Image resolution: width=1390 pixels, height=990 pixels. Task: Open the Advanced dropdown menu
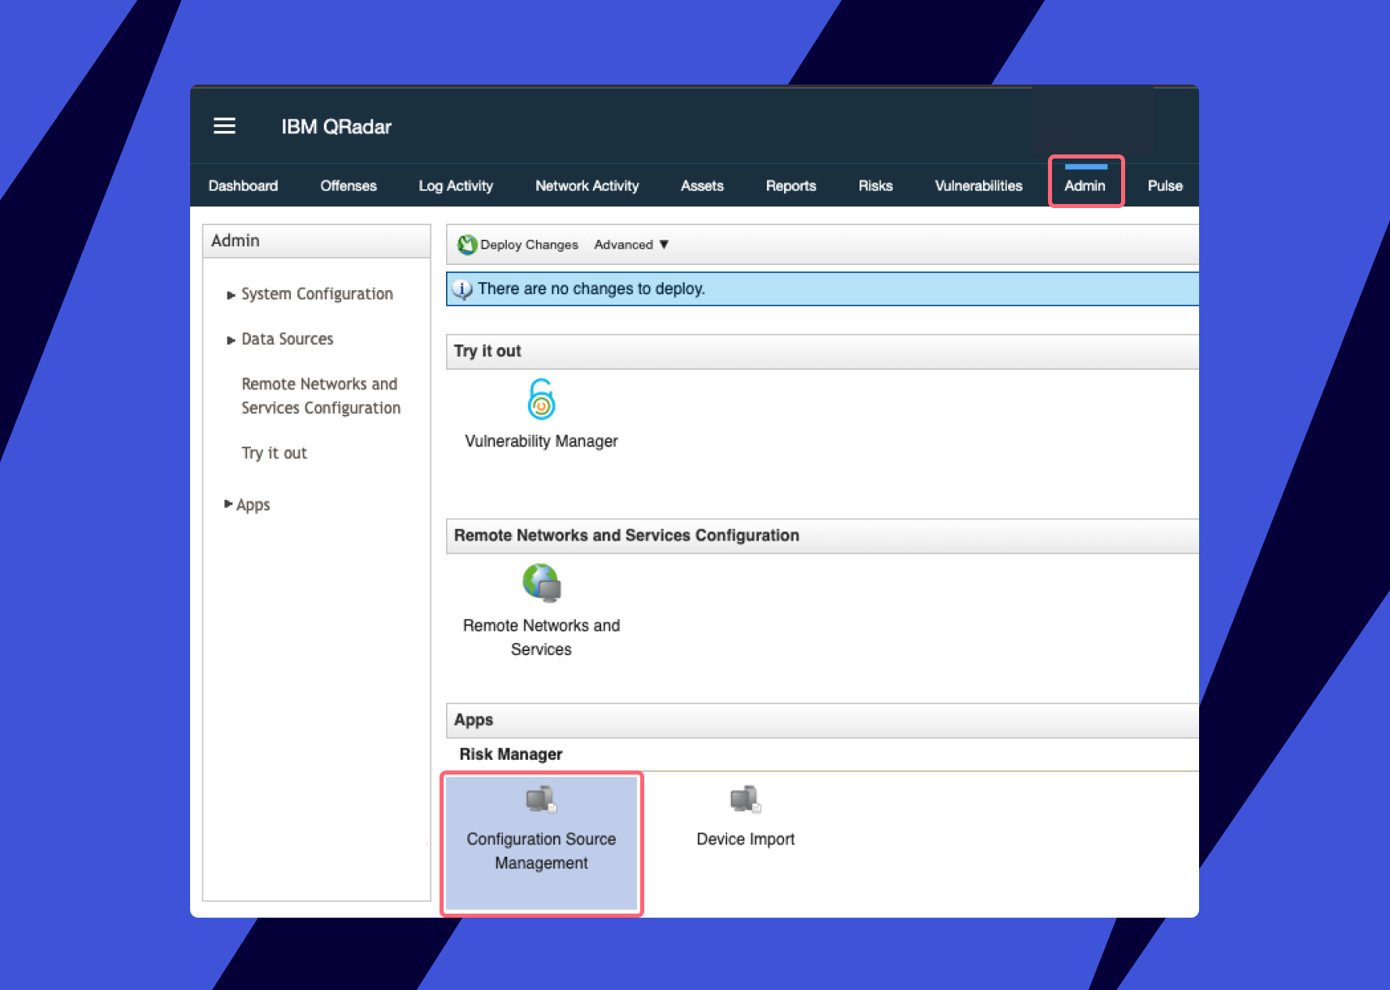point(630,245)
